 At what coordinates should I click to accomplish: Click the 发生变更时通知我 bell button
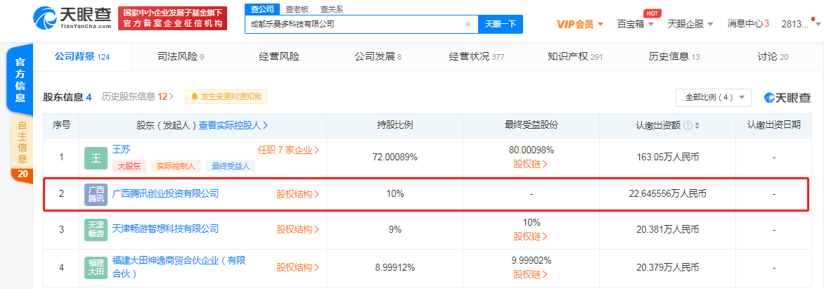click(226, 96)
